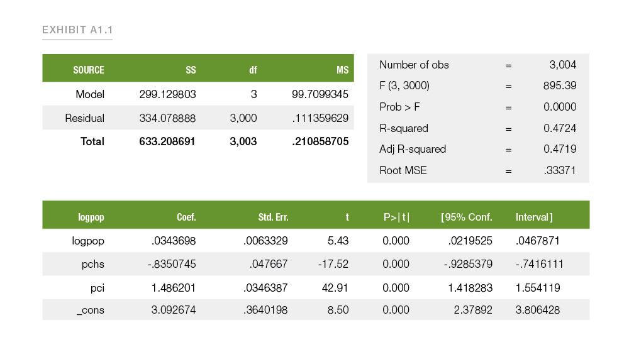This screenshot has width=629, height=352.
Task: Click the pchs row label
Action: [93, 264]
